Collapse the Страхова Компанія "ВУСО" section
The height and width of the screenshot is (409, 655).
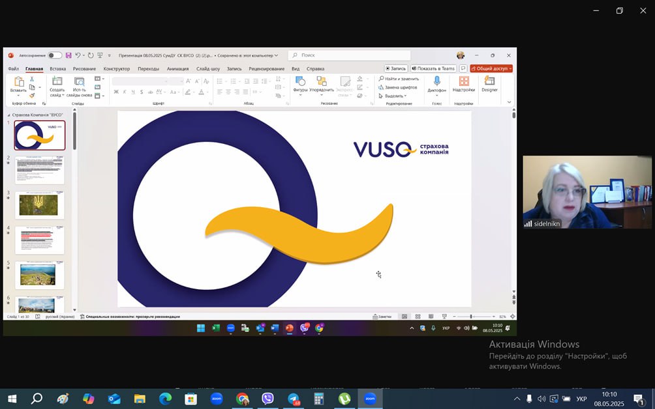click(8, 115)
